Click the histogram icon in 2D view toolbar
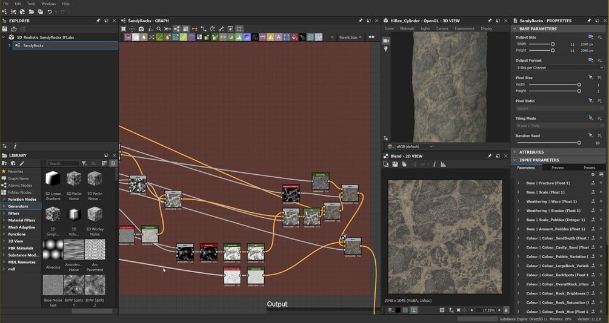609x323 pixels. (x=443, y=164)
